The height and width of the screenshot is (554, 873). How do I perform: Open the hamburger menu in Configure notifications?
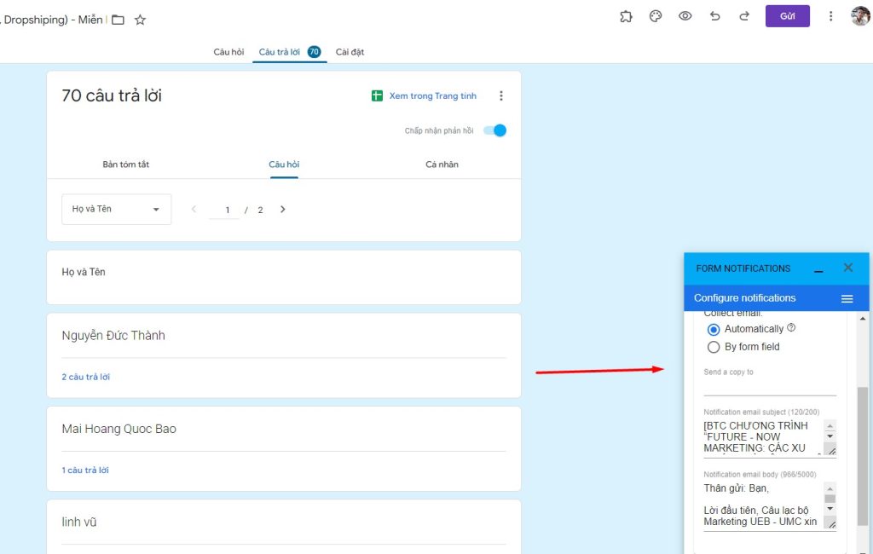pos(847,297)
